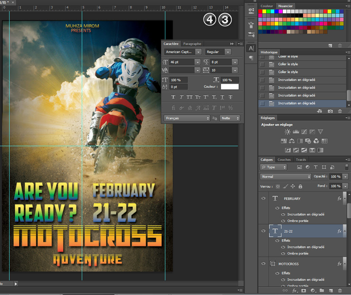Hide the MOTOCROSS layer
The width and height of the screenshot is (351, 295).
tap(263, 264)
